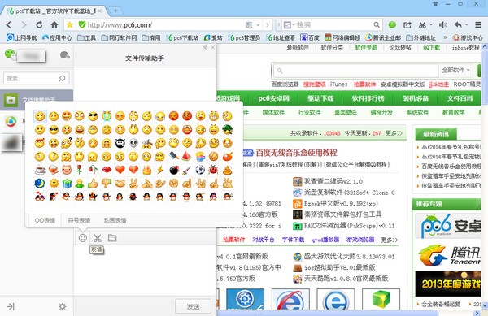Open browser main menu icon
This screenshot has width=488, height=316.
tap(478, 25)
